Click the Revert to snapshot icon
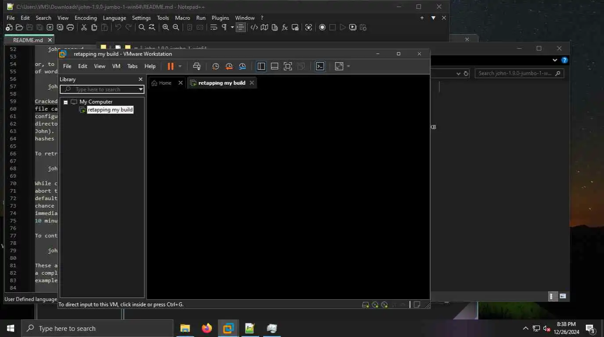 [229, 66]
